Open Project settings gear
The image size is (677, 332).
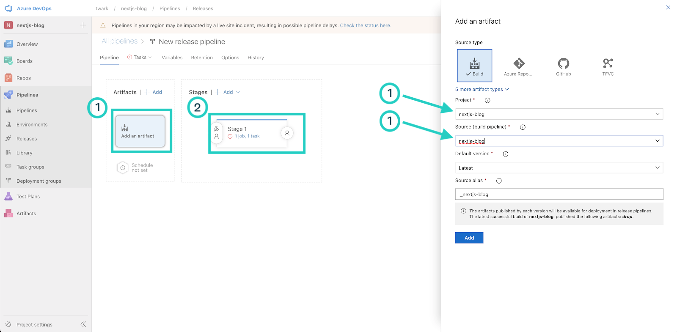click(8, 324)
